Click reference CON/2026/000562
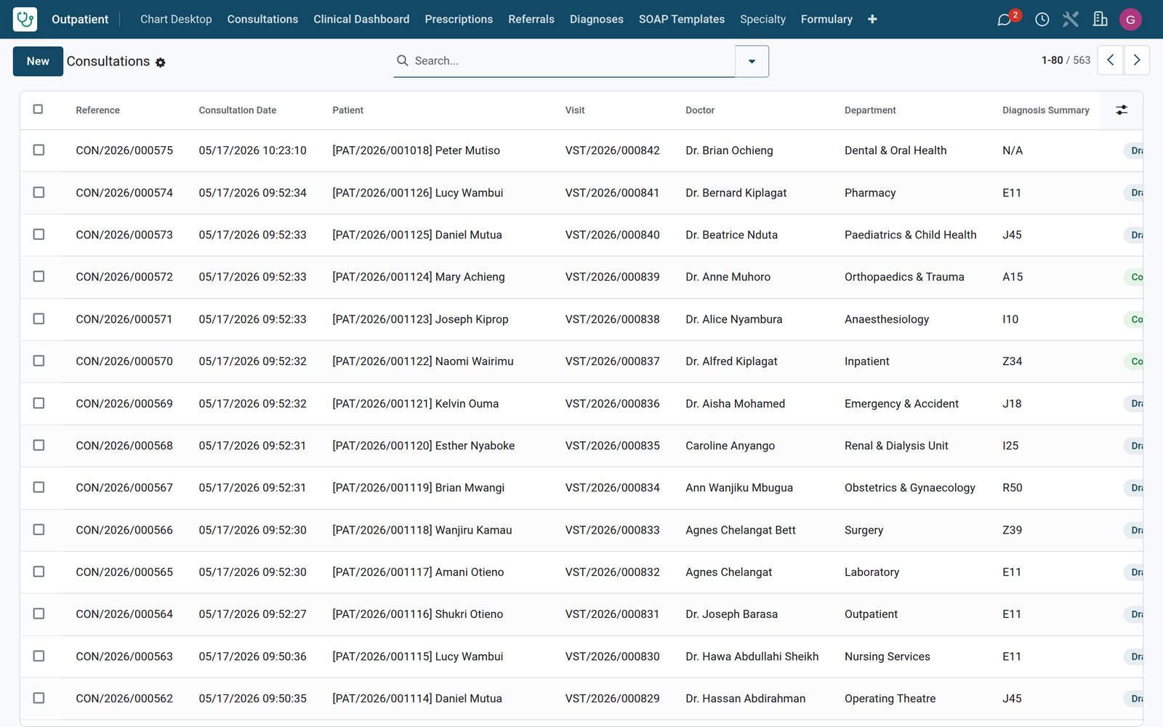 tap(124, 699)
